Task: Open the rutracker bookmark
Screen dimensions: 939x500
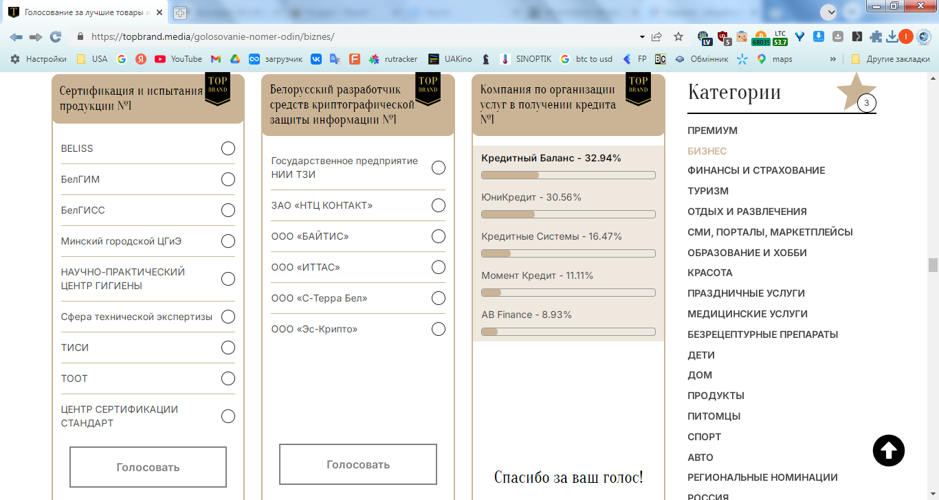Action: (x=393, y=59)
